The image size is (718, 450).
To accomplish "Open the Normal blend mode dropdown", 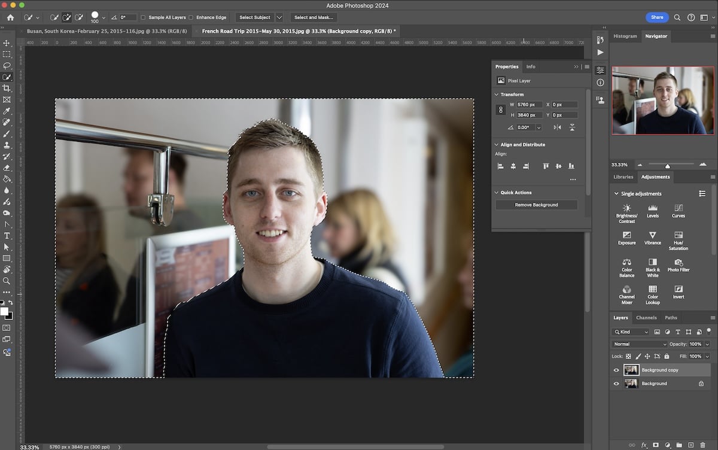I will (x=638, y=344).
